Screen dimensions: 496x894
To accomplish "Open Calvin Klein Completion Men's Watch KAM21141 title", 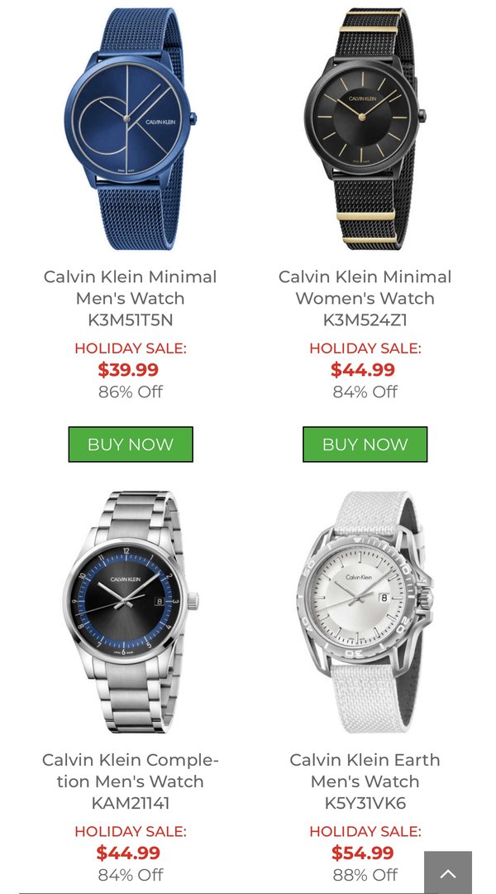I will coord(131,781).
